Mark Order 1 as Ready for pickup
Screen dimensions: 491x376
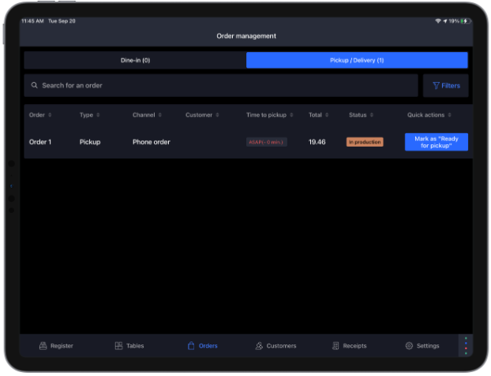[x=436, y=142]
